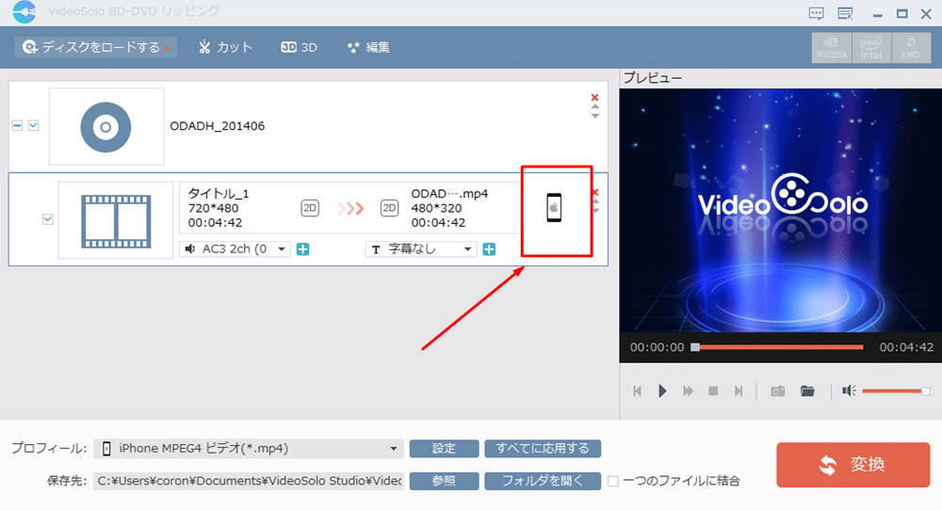The image size is (942, 511).
Task: Toggle AMD acceleration icon
Action: [911, 47]
